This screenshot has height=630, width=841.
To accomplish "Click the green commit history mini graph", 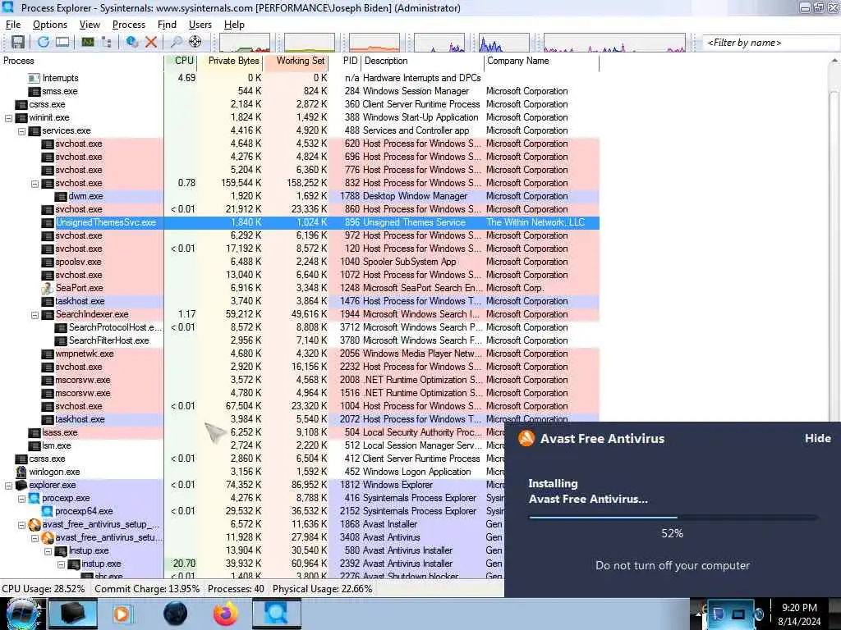I will 310,43.
